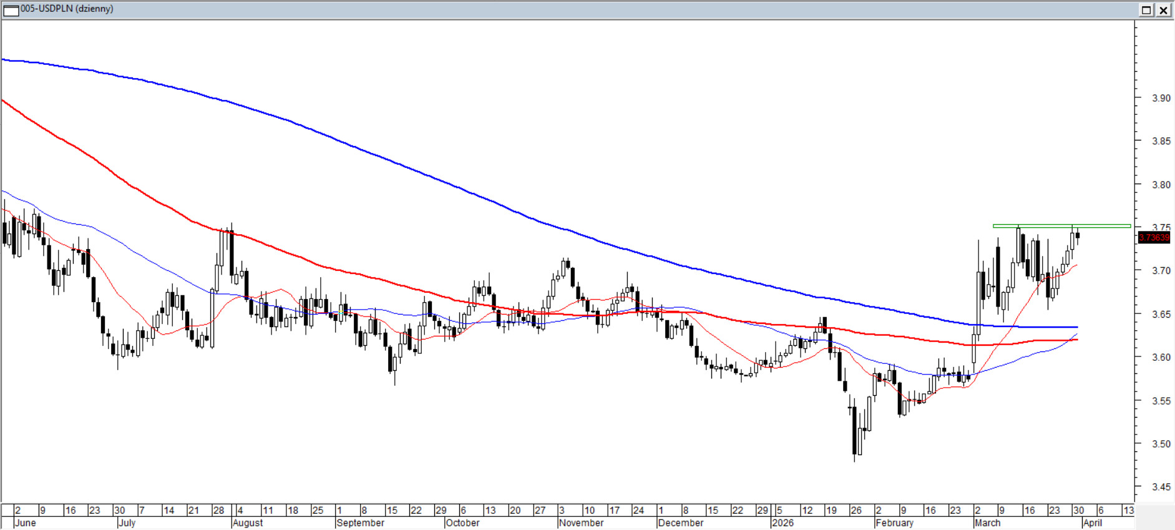Select the August month label on timeline
Image resolution: width=1175 pixels, height=530 pixels.
248,523
